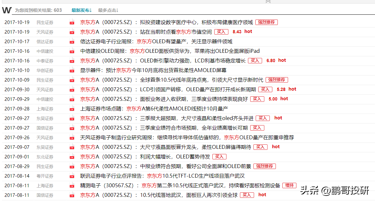Image resolution: width=375 pixels, height=201 pixels.
Task: Select score 5.00 on 2017-09-29 report
Action: (x=273, y=99)
